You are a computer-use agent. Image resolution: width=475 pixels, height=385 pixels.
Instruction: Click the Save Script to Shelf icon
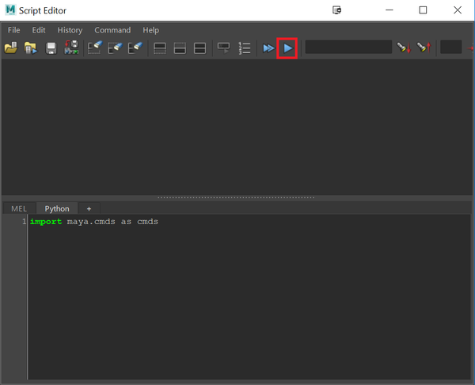coord(71,48)
